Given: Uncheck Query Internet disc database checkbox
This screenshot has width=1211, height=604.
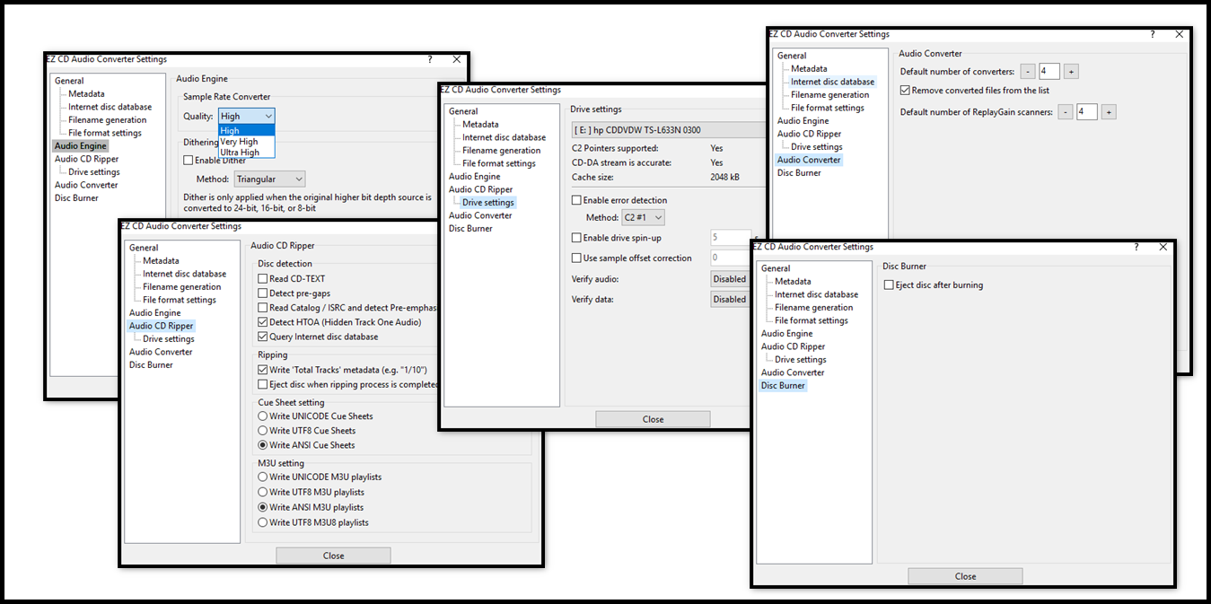Looking at the screenshot, I should pyautogui.click(x=263, y=337).
